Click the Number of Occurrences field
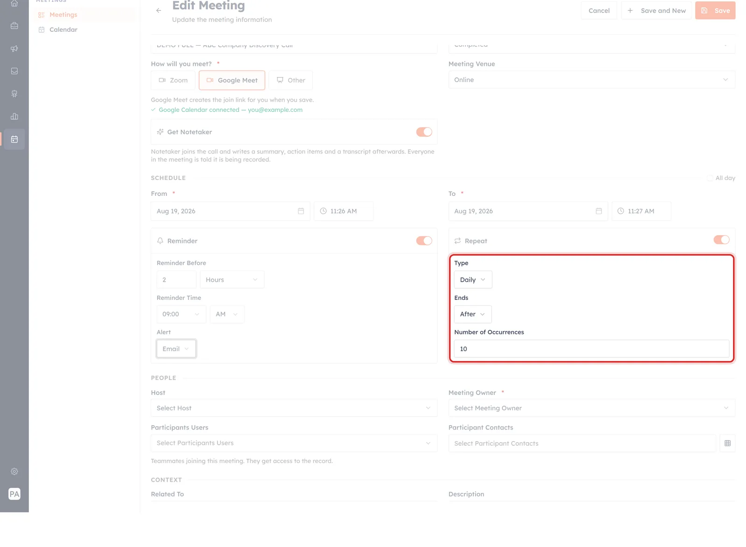This screenshot has width=746, height=547. (x=592, y=349)
